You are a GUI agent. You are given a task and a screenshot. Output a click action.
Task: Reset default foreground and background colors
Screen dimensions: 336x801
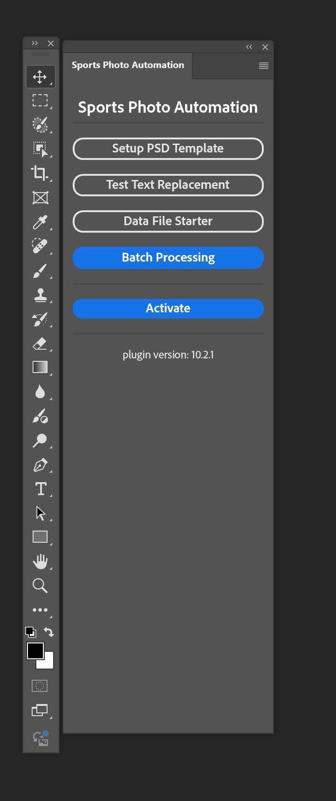coord(30,632)
